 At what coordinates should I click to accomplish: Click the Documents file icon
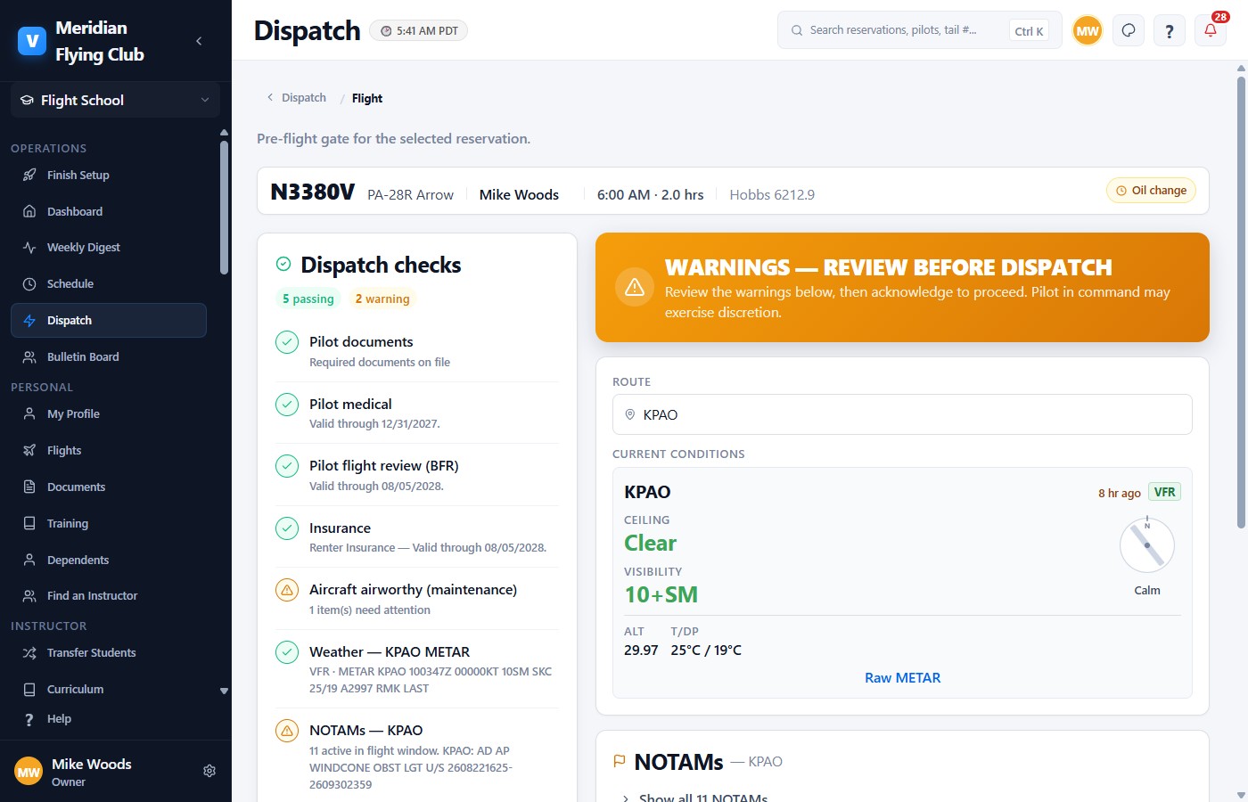click(29, 487)
